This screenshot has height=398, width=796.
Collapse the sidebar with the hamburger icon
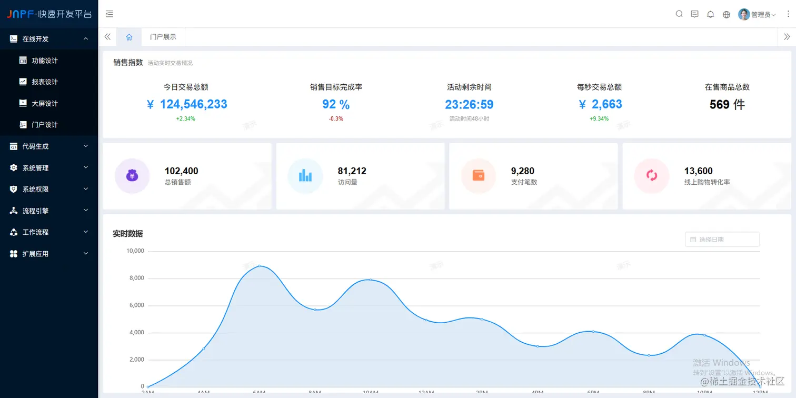point(110,14)
